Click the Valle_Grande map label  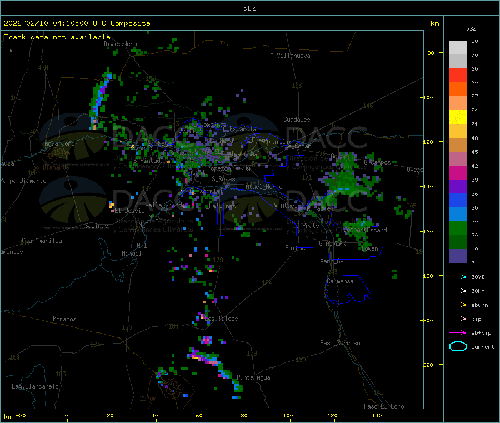click(x=165, y=205)
